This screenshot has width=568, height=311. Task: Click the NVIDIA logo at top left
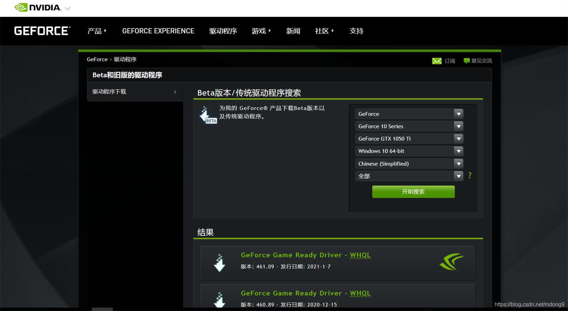(38, 8)
